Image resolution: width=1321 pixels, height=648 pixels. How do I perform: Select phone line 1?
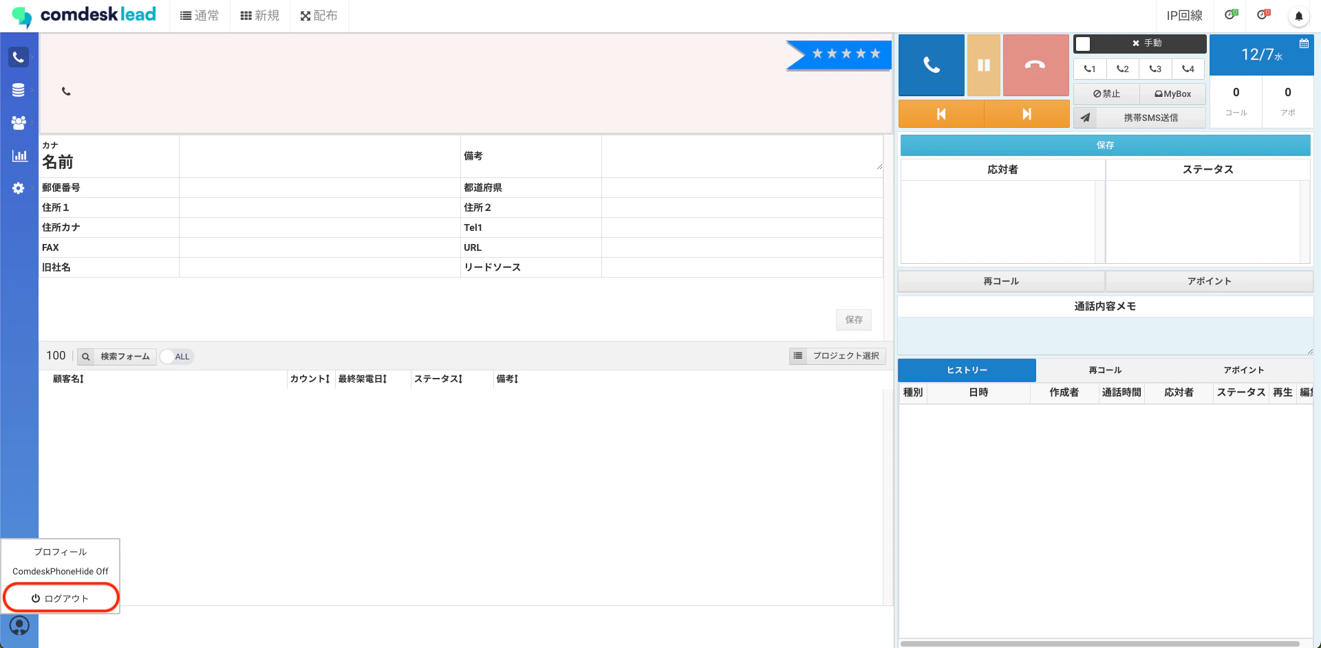pyautogui.click(x=1090, y=69)
